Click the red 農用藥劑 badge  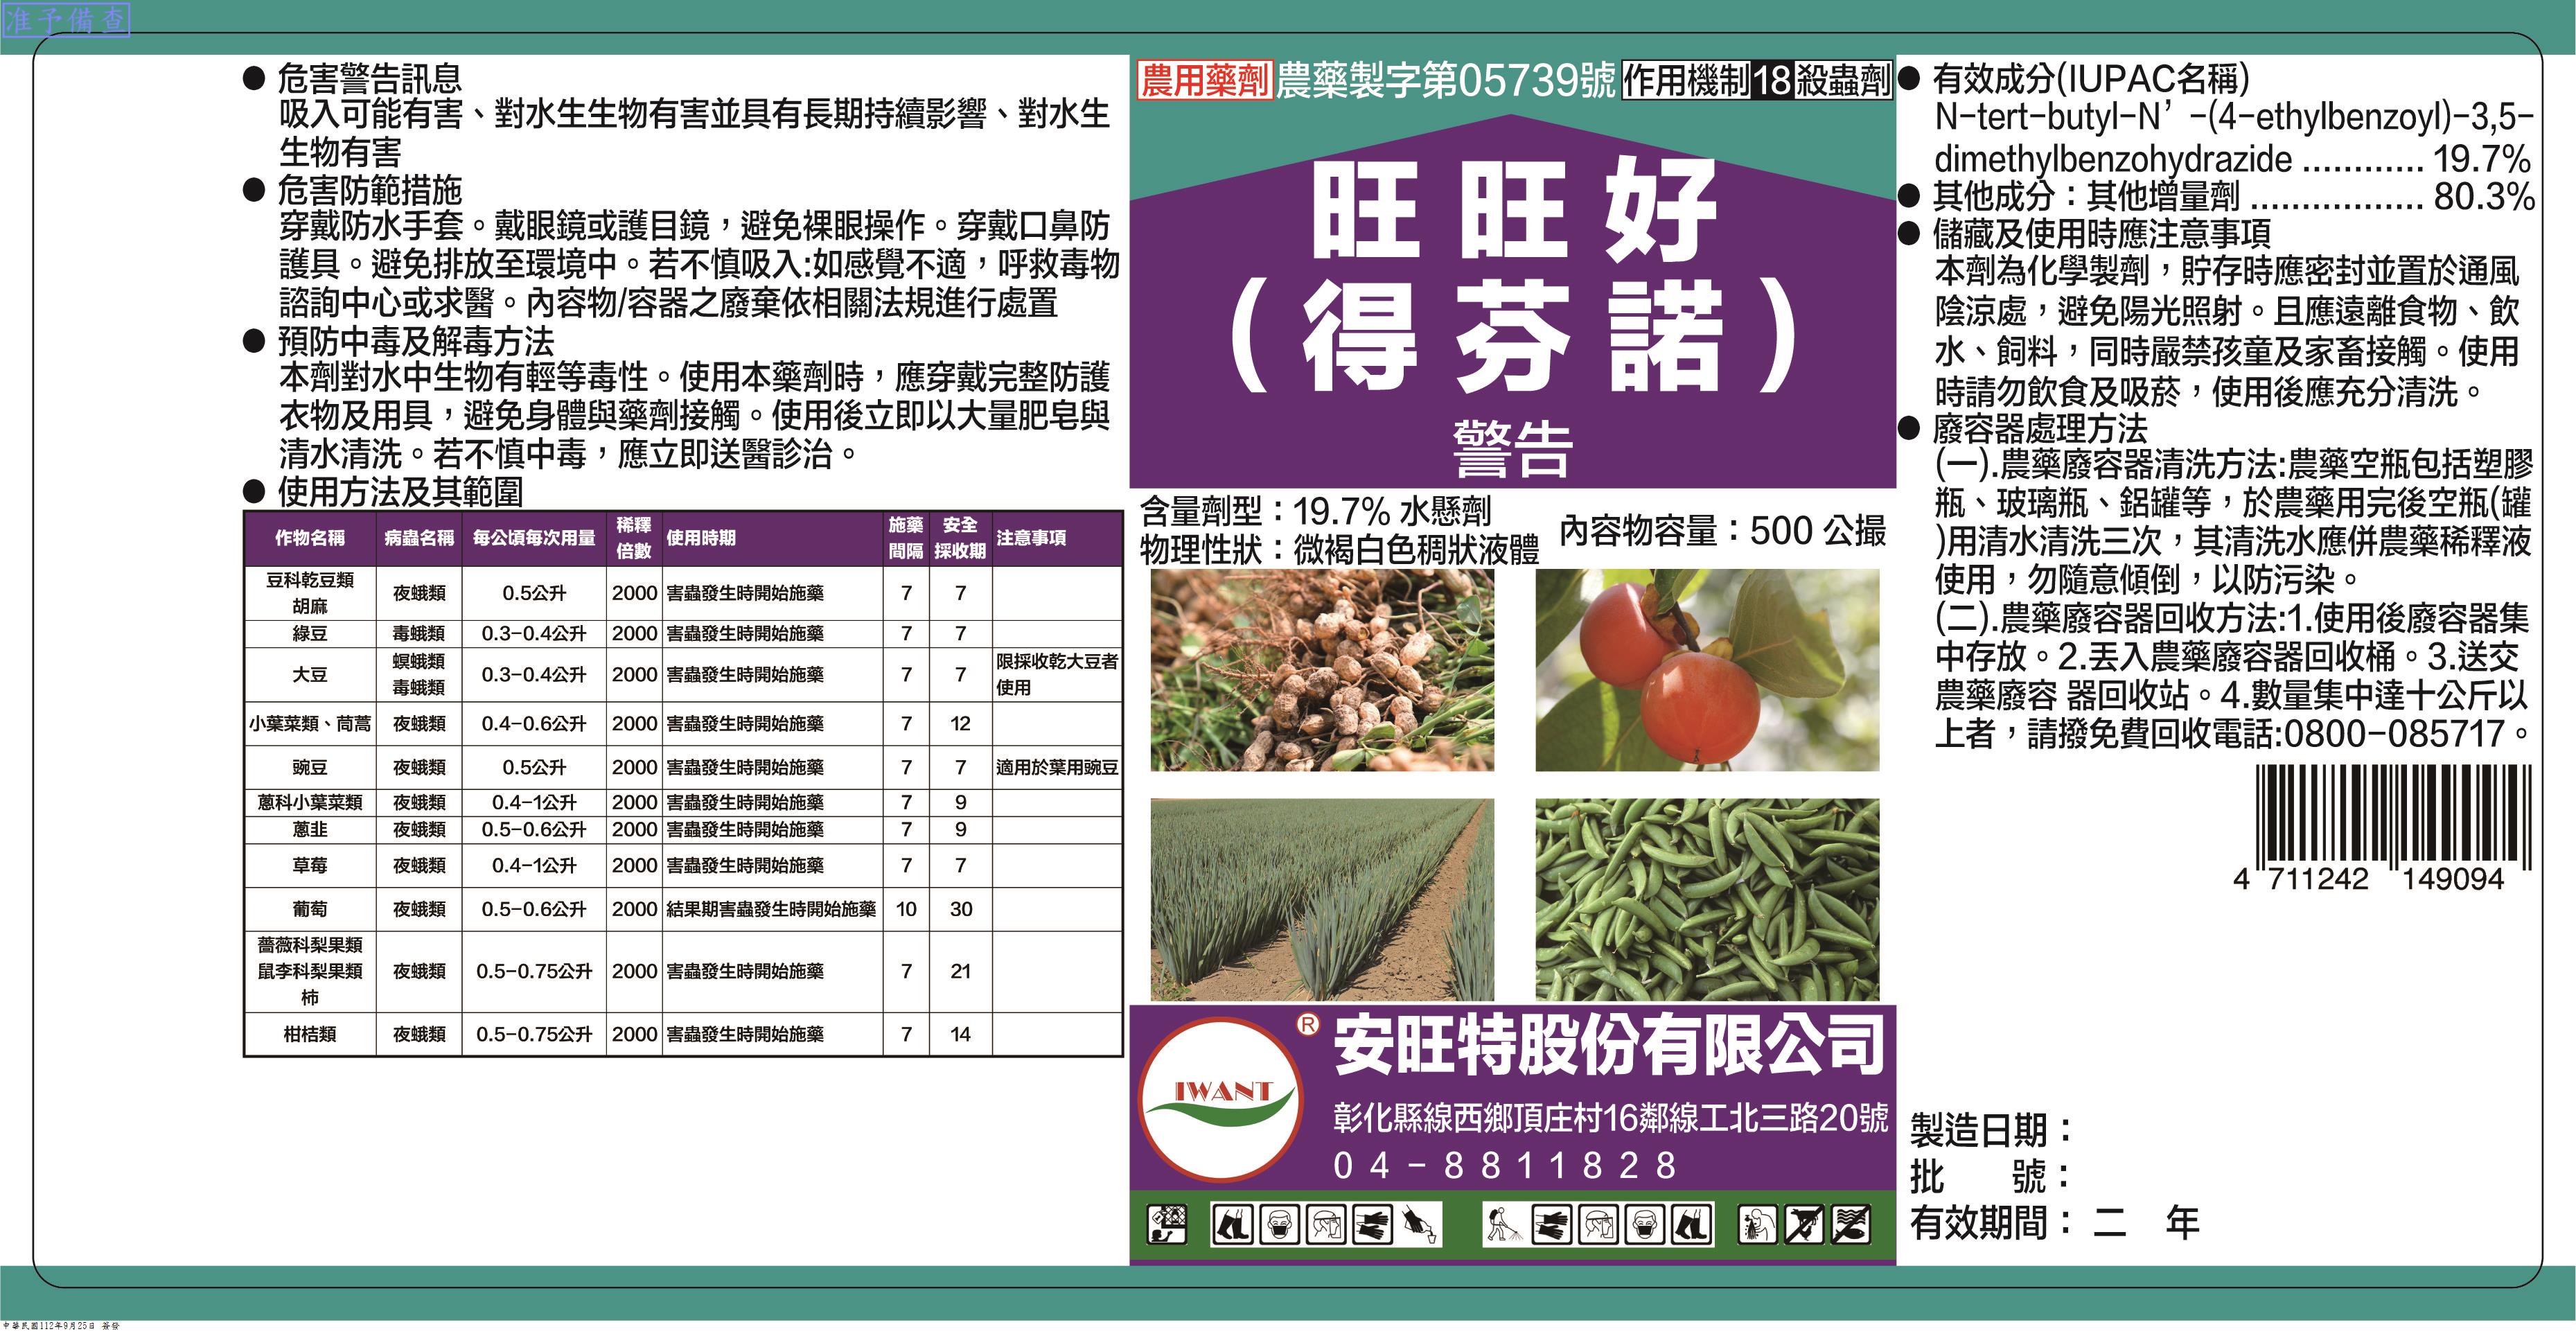pyautogui.click(x=1205, y=81)
